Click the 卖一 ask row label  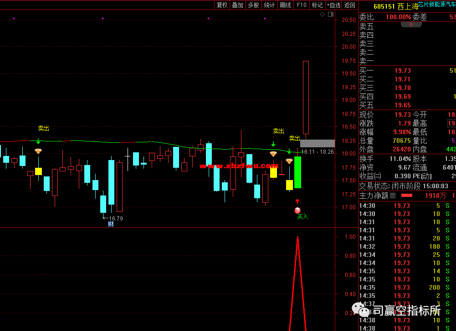[x=366, y=61]
